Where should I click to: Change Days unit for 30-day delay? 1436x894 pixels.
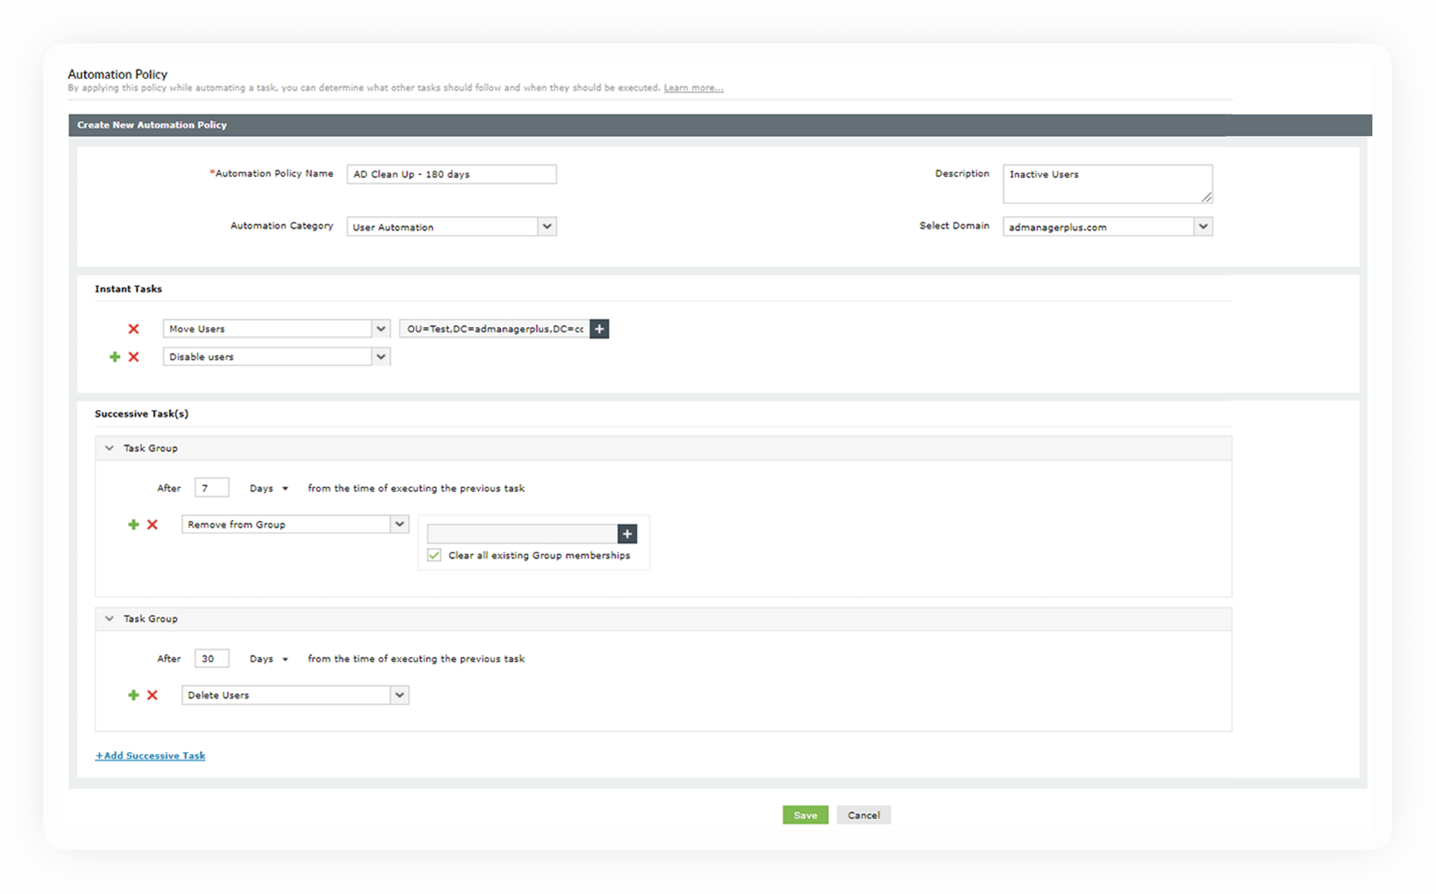click(x=269, y=659)
